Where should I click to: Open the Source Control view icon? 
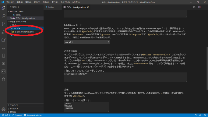3,24
